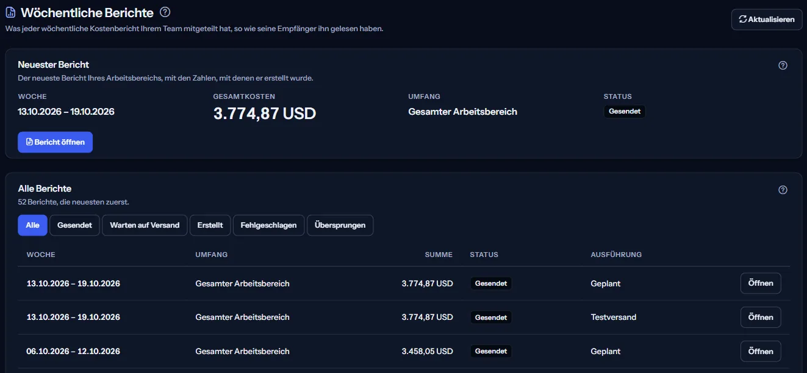Screen dimensions: 807x373
Task: Click the Testversand execution cell
Action: click(614, 317)
